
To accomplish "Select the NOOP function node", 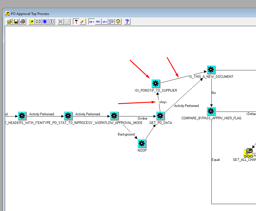I will point(142,144).
